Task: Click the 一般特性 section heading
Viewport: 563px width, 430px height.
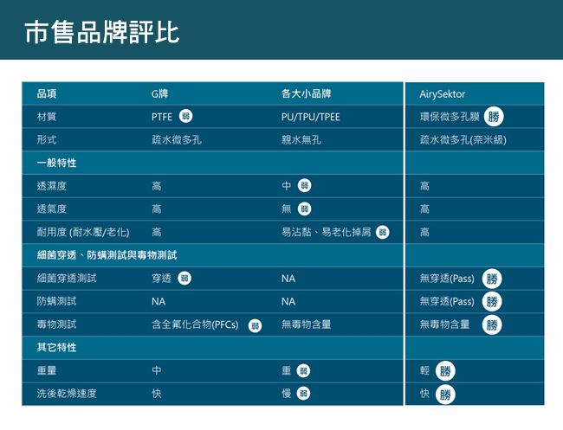Action: point(56,163)
